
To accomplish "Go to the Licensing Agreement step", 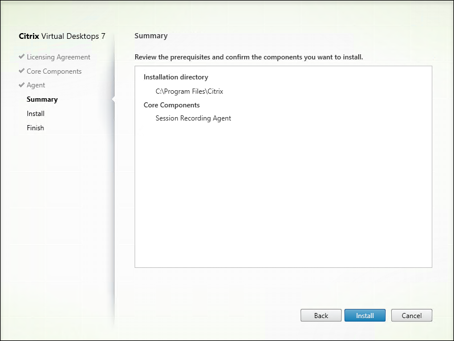I will coord(58,57).
